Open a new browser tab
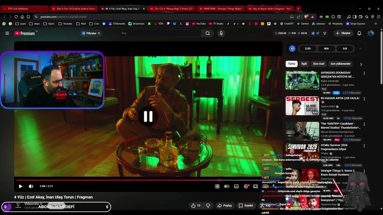383x215 pixels. pos(298,9)
